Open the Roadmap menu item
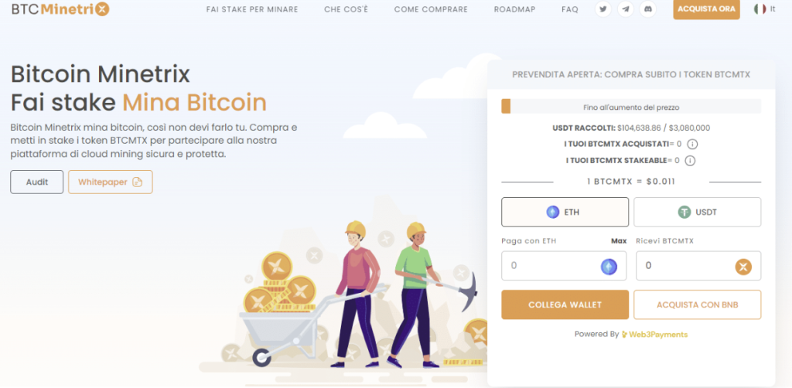Image resolution: width=792 pixels, height=388 pixels. pyautogui.click(x=514, y=9)
